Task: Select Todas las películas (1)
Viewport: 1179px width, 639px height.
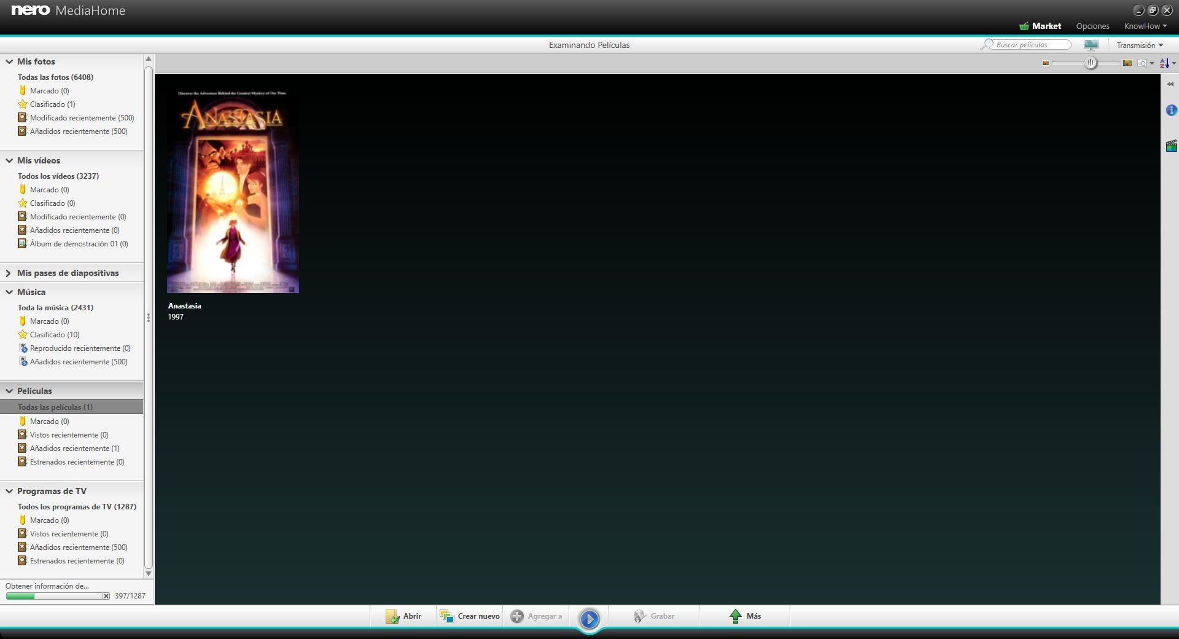Action: click(72, 407)
